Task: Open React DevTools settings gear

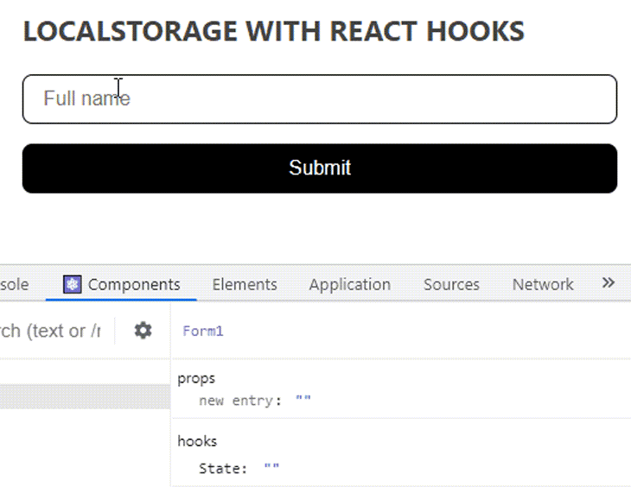Action: (x=143, y=330)
